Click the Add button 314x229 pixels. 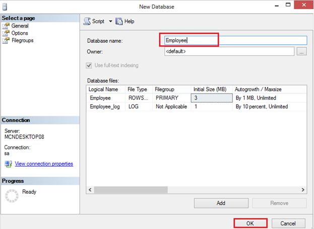pyautogui.click(x=221, y=203)
